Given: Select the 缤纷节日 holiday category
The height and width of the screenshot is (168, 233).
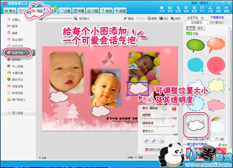Looking at the screenshot, I should point(15,80).
